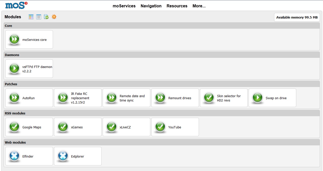Click the RSS modules section header
The width and height of the screenshot is (323, 171).
162,113
